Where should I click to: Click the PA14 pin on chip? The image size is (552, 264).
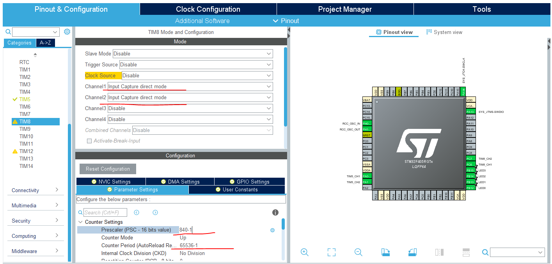click(463, 92)
